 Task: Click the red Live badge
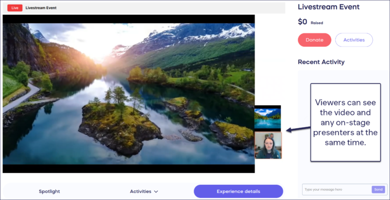pos(15,8)
